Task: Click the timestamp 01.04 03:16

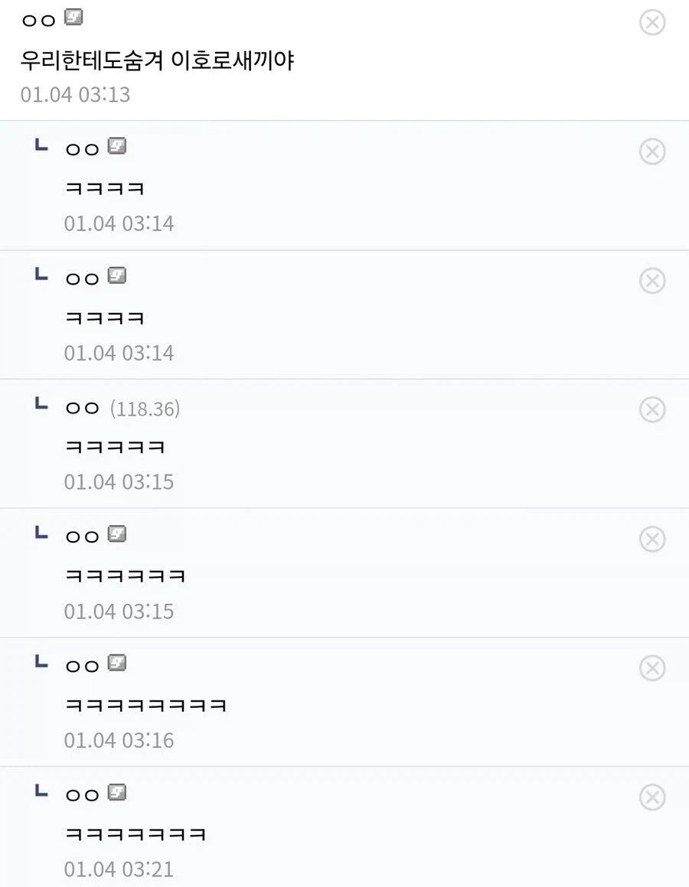Action: [x=119, y=740]
